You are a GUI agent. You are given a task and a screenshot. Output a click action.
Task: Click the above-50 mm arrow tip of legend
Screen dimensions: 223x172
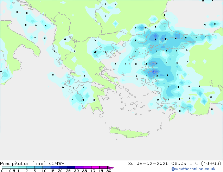[111, 167]
